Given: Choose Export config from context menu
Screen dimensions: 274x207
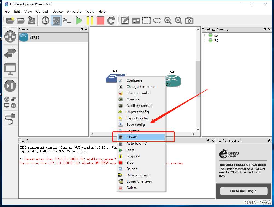Looking at the screenshot, I should coord(141,118).
